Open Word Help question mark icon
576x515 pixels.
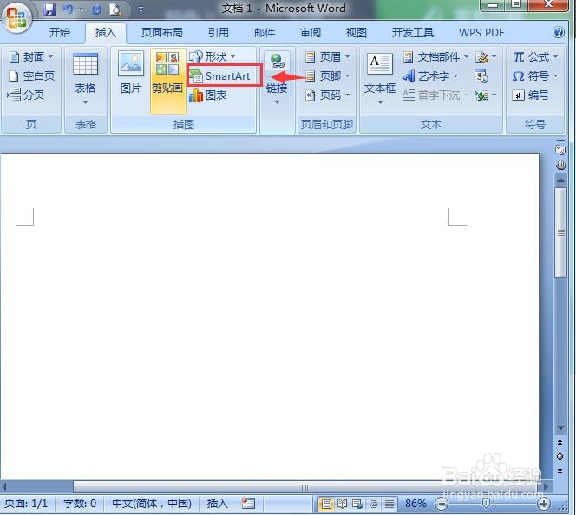(559, 33)
